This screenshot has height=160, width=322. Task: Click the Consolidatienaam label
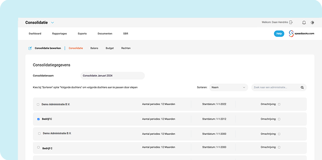(43, 76)
